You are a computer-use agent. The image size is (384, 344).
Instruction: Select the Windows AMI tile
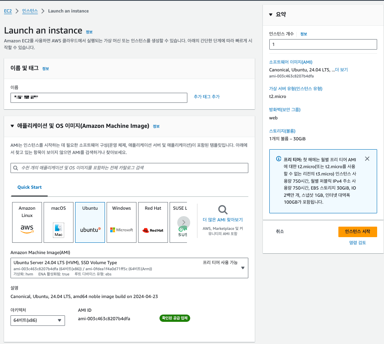tap(122, 222)
